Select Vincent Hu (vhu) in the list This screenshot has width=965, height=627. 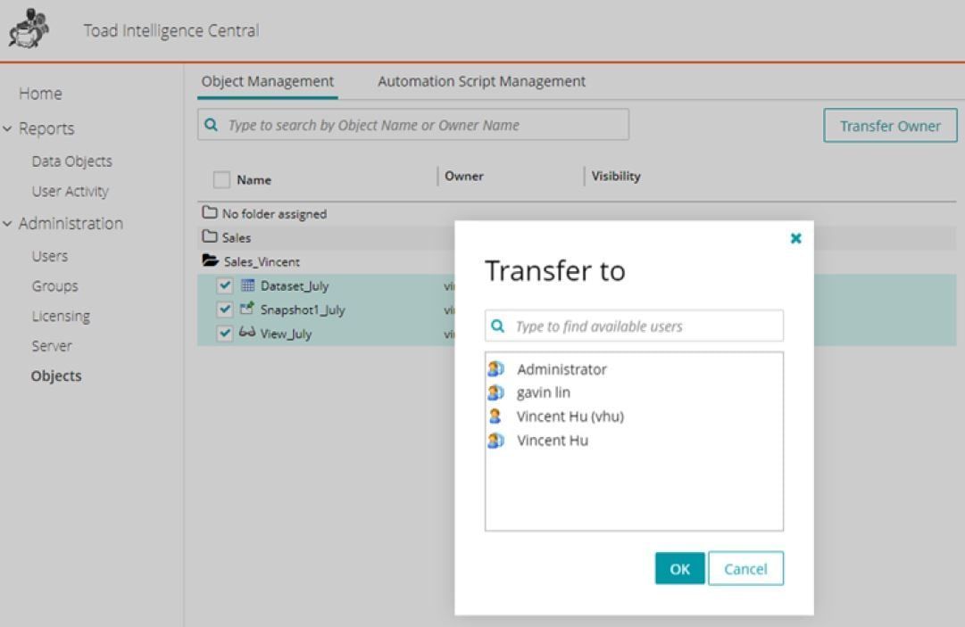[x=570, y=417]
